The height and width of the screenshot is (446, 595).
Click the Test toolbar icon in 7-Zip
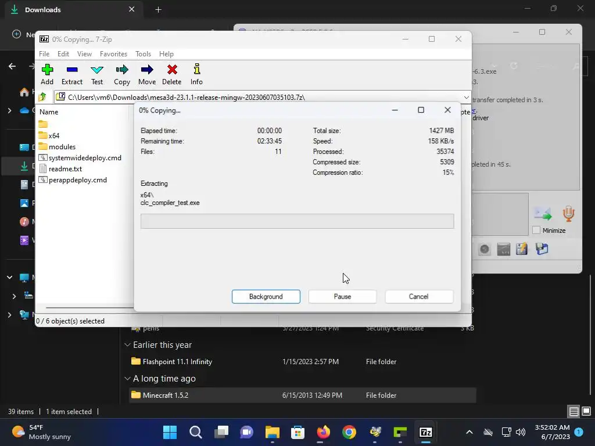(x=97, y=74)
